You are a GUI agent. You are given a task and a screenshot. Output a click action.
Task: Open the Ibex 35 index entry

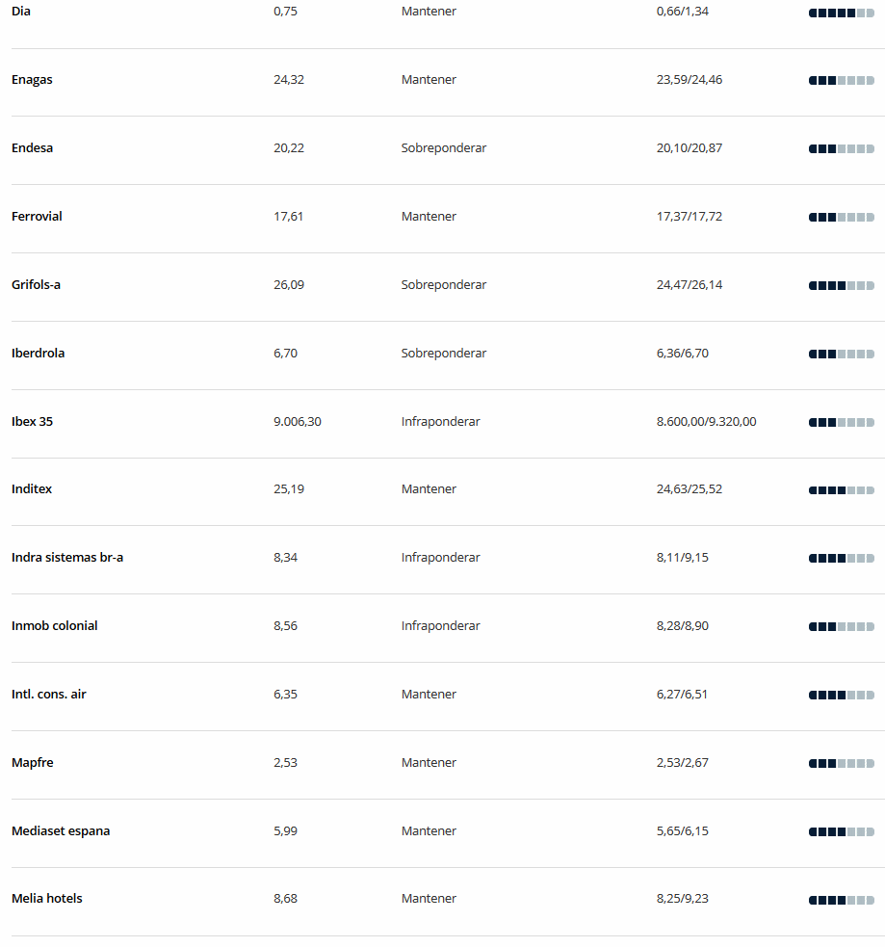[x=32, y=422]
